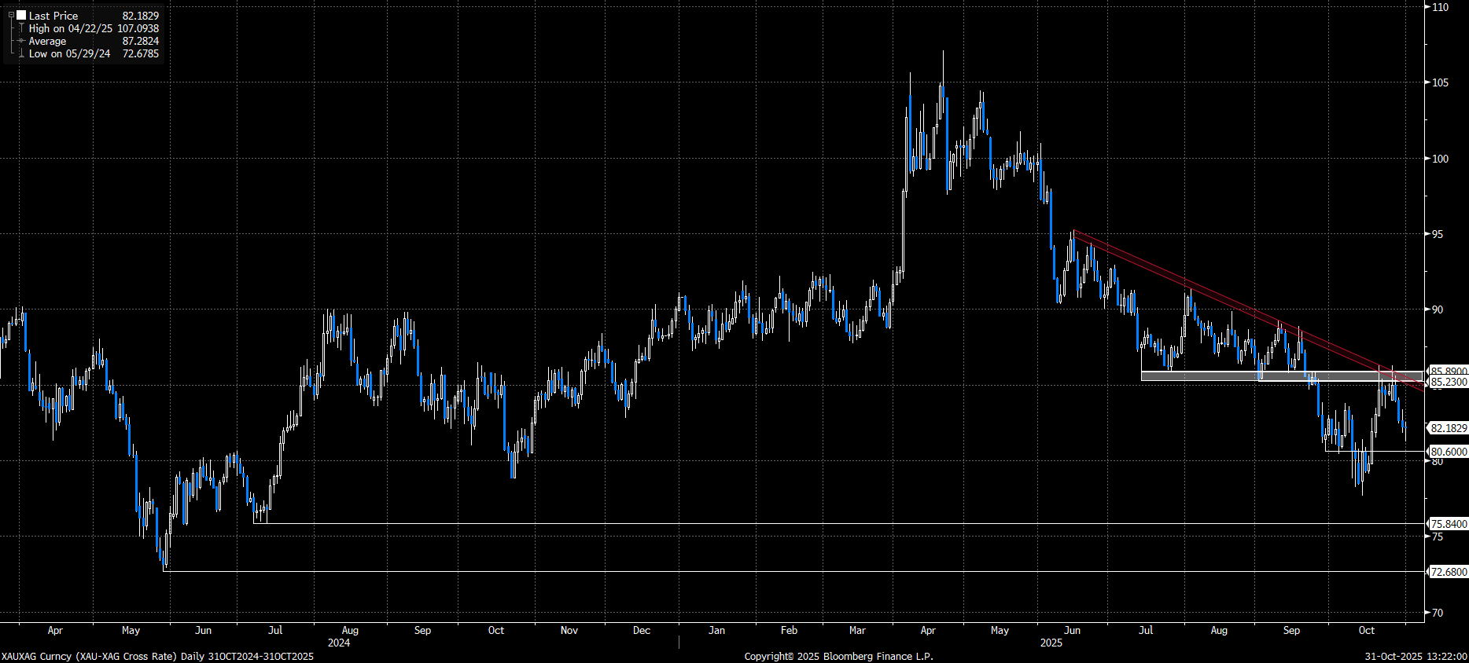The height and width of the screenshot is (663, 1469).
Task: Click the 2024 year label on time axis
Action: [x=339, y=643]
